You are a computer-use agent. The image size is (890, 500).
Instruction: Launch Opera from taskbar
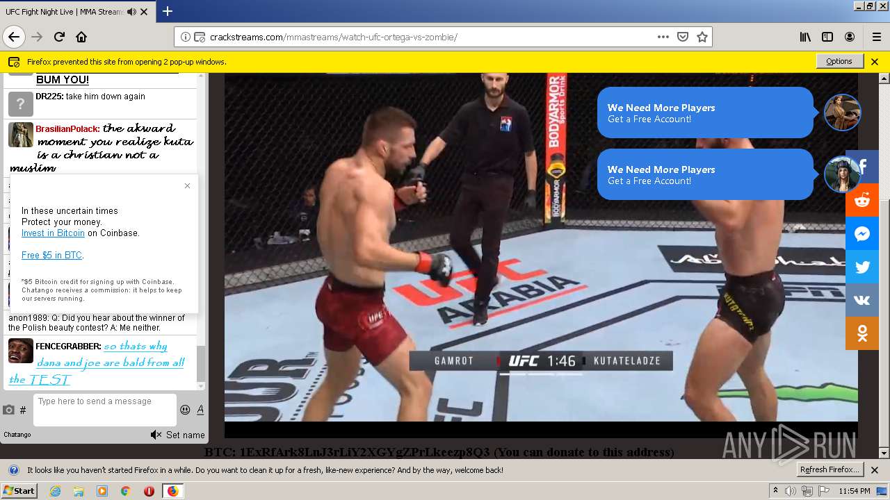click(x=149, y=491)
